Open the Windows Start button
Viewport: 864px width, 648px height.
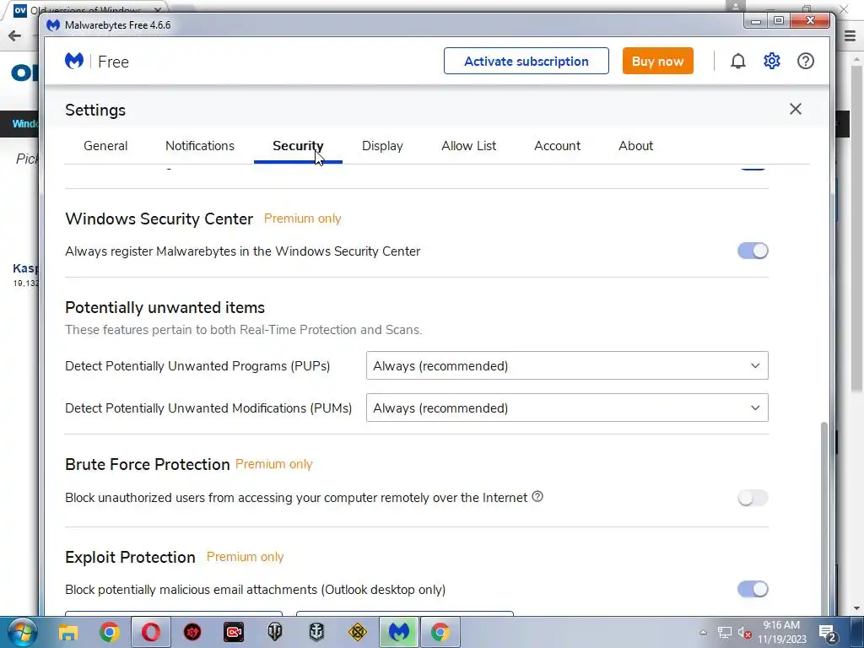click(x=22, y=632)
